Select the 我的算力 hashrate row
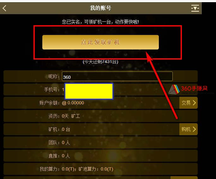 click(x=100, y=169)
